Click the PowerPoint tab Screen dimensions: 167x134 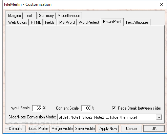(x=112, y=22)
